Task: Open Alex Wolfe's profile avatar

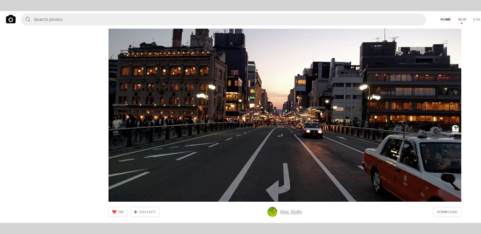Action: (272, 212)
